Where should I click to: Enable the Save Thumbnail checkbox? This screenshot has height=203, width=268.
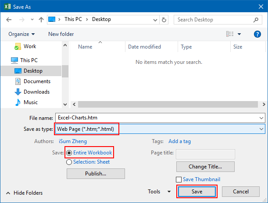point(179,179)
